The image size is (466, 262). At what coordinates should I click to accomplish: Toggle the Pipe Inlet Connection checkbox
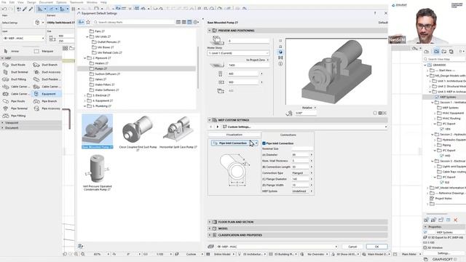264,143
